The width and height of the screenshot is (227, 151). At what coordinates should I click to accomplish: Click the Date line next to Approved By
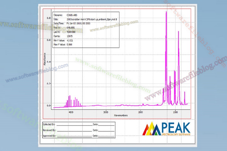[106, 137]
